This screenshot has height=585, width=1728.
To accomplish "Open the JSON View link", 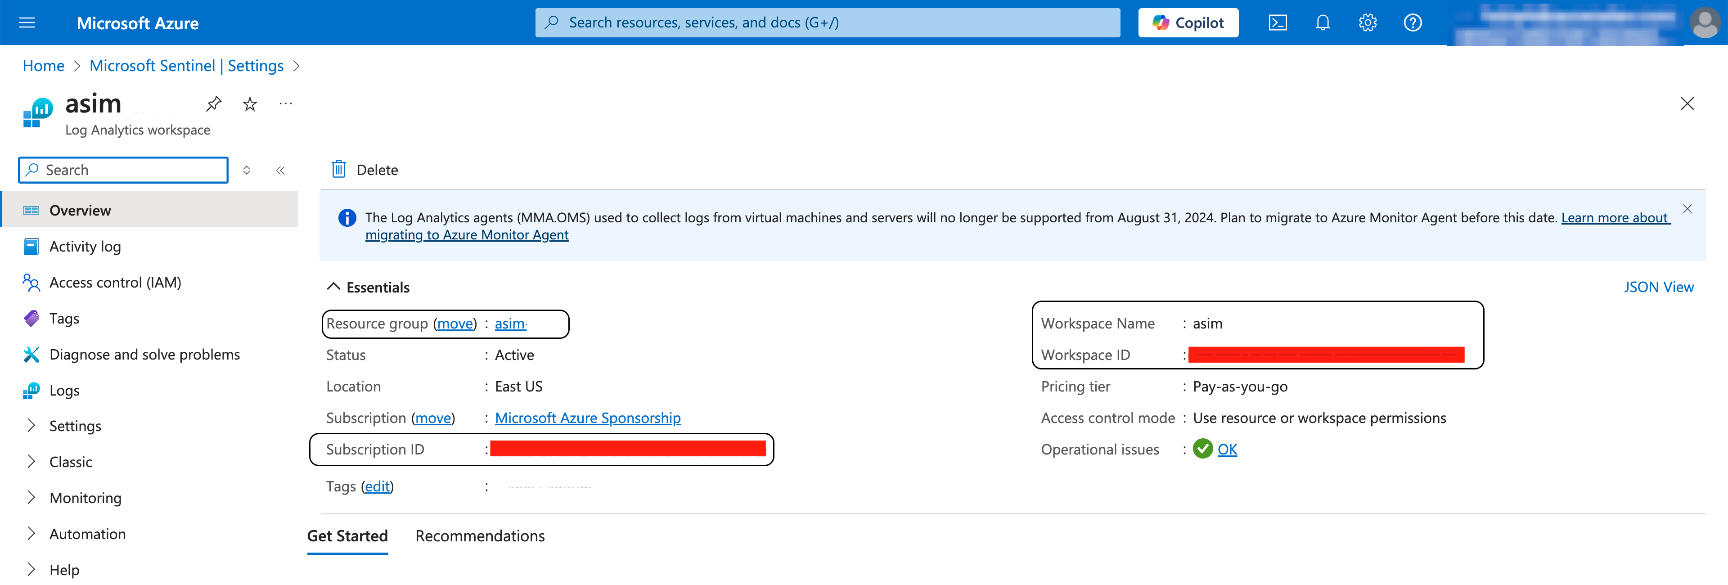I will coord(1658,287).
